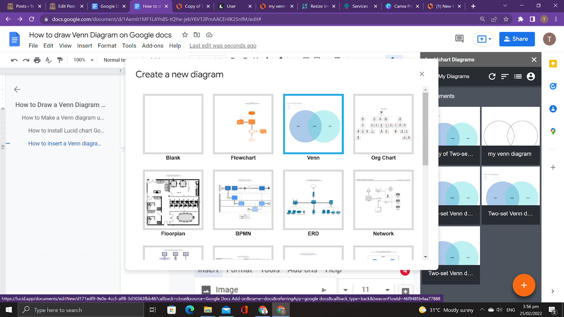This screenshot has height=317, width=564.
Task: Hide the Google side panel chevron
Action: (x=553, y=291)
